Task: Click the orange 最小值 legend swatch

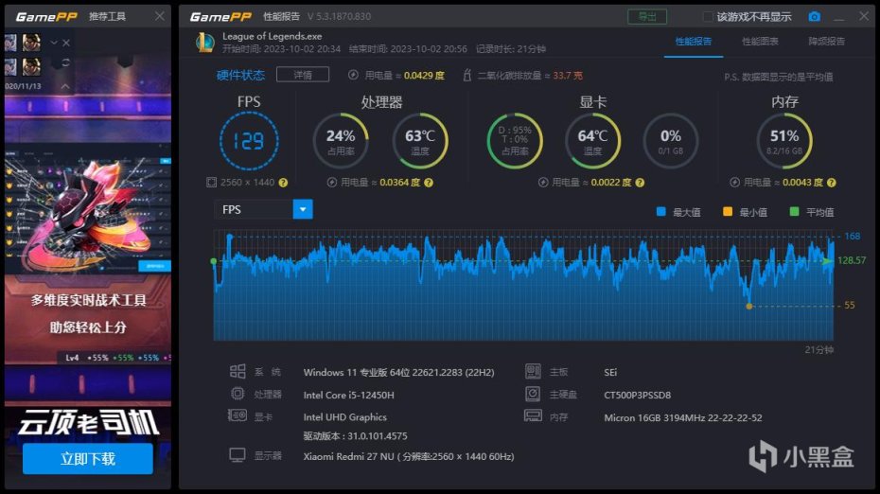Action: tap(728, 212)
